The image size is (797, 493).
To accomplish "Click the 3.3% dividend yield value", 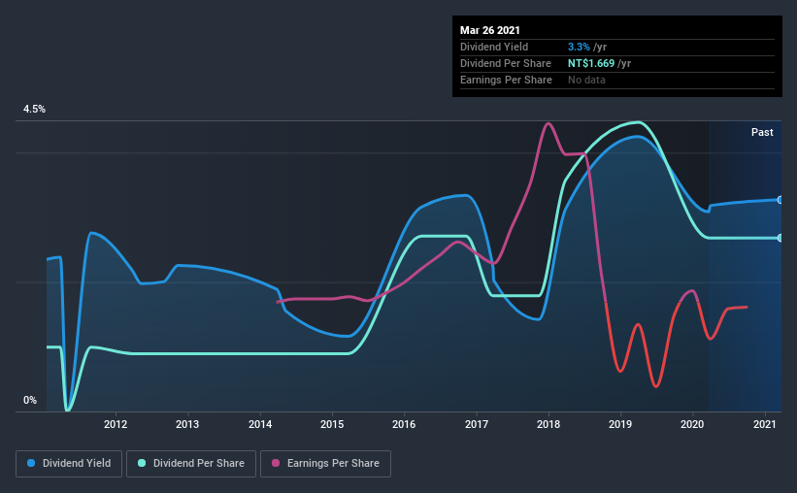I will coord(579,47).
